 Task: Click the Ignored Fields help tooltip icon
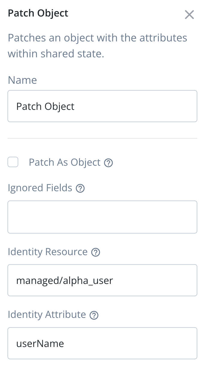[x=80, y=188]
